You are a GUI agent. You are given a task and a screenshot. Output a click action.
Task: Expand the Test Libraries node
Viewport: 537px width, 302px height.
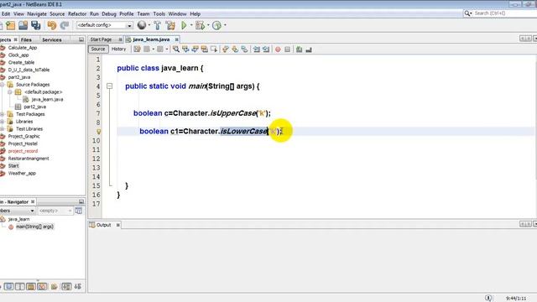3,129
